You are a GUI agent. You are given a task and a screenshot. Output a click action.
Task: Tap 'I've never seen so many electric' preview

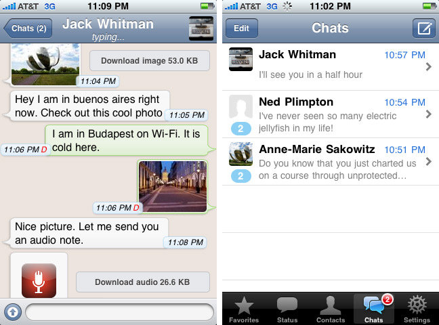coord(328,122)
